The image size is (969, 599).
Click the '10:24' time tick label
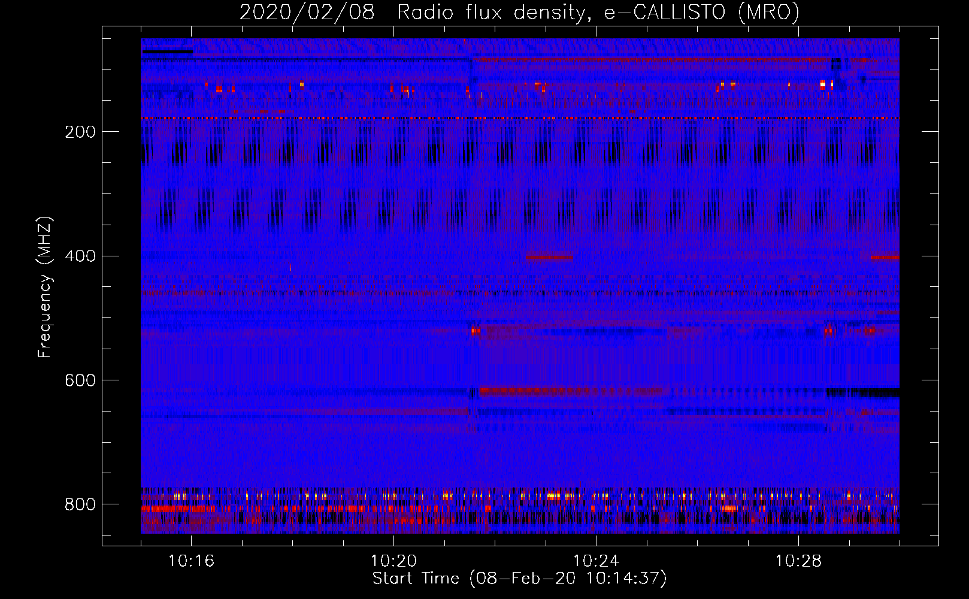596,561
